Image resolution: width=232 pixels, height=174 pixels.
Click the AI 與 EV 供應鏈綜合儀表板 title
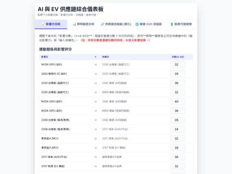point(70,9)
